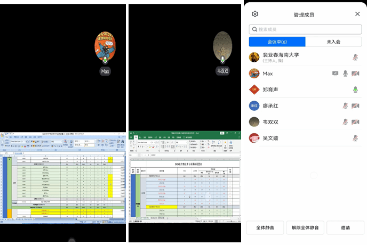Select 韦双双's video tile avatar

click(222, 46)
